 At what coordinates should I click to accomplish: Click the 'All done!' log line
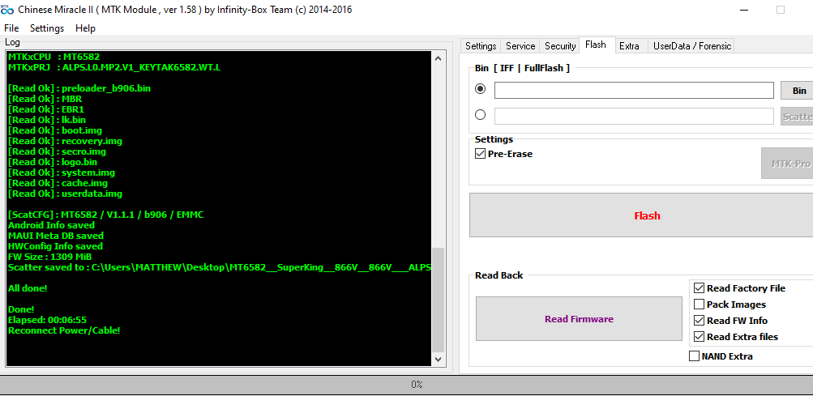pyautogui.click(x=28, y=288)
